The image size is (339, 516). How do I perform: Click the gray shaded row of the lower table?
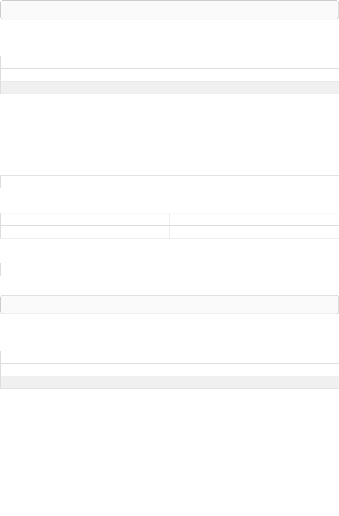[x=169, y=382]
